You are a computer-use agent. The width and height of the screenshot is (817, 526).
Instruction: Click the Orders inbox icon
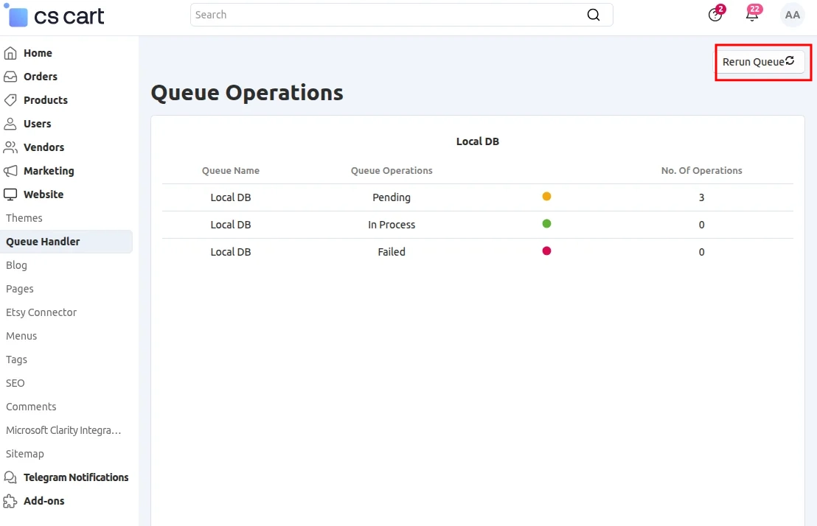click(x=10, y=77)
